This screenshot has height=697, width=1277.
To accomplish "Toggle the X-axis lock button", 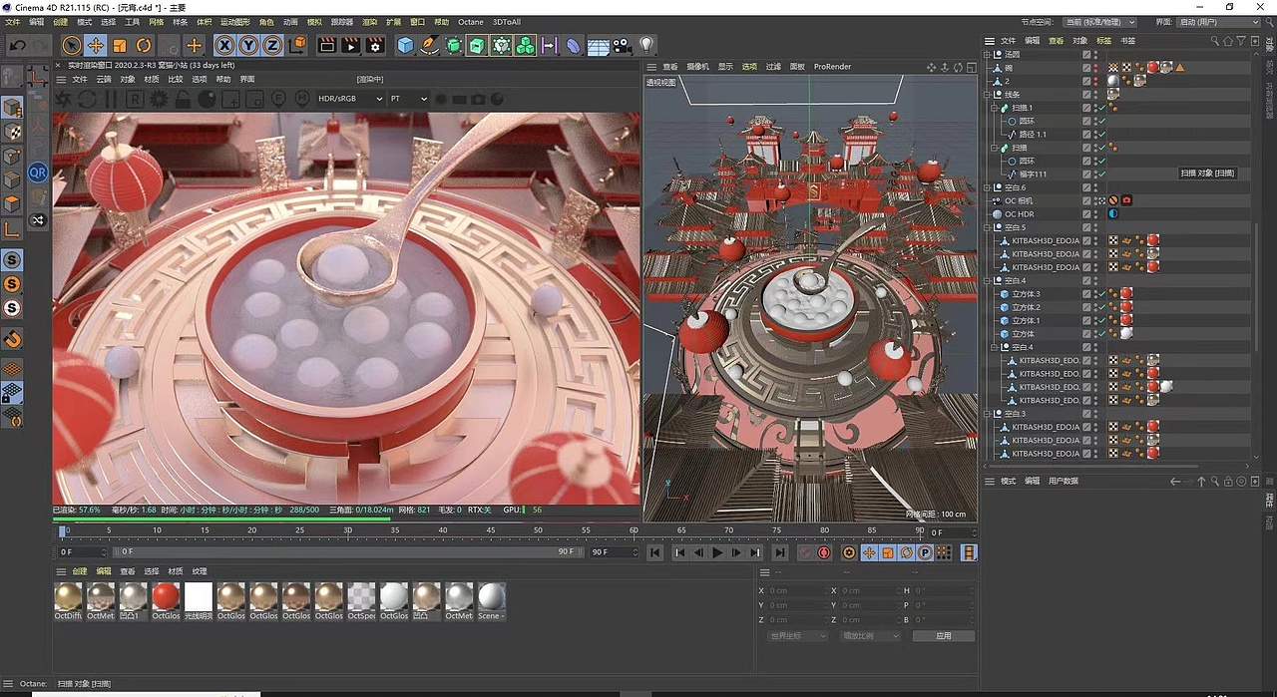I will tap(224, 45).
